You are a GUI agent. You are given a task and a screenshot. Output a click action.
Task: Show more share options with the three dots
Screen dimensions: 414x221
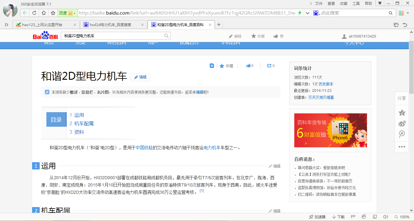pyautogui.click(x=402, y=147)
